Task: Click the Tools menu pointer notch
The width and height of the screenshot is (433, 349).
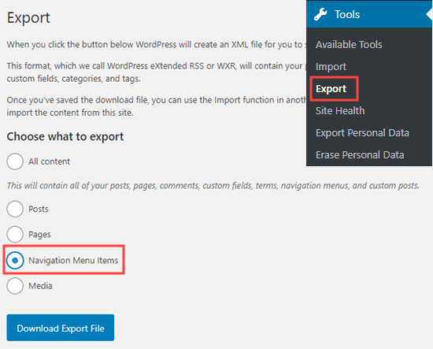Action: pos(429,14)
